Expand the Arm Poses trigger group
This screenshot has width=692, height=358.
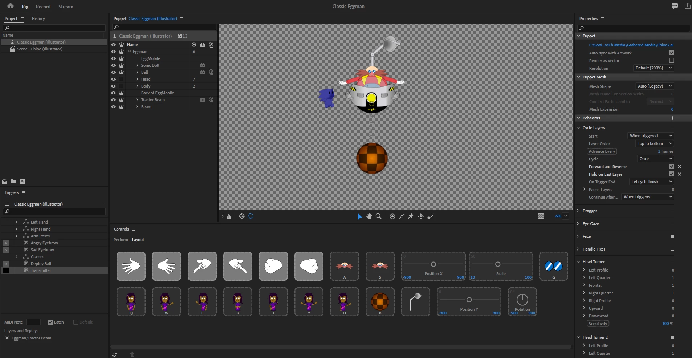pyautogui.click(x=16, y=236)
